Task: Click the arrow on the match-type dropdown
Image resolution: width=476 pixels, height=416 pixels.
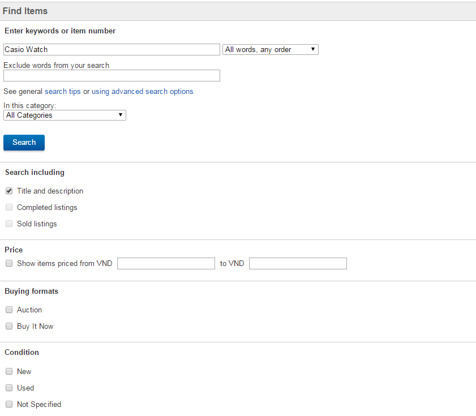Action: [312, 49]
